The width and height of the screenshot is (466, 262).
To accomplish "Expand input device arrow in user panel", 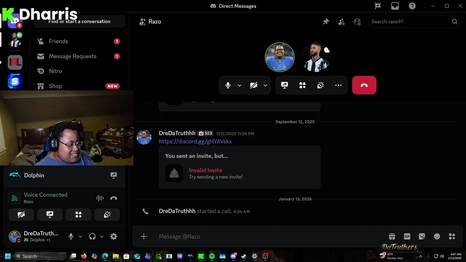I will coord(80,237).
